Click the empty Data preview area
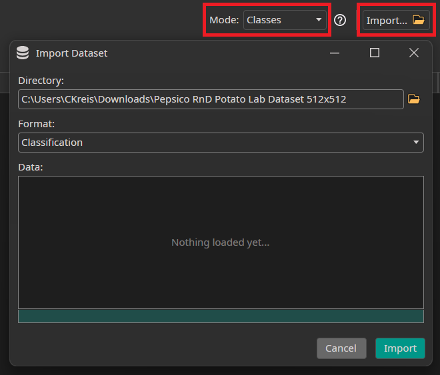 [221, 242]
